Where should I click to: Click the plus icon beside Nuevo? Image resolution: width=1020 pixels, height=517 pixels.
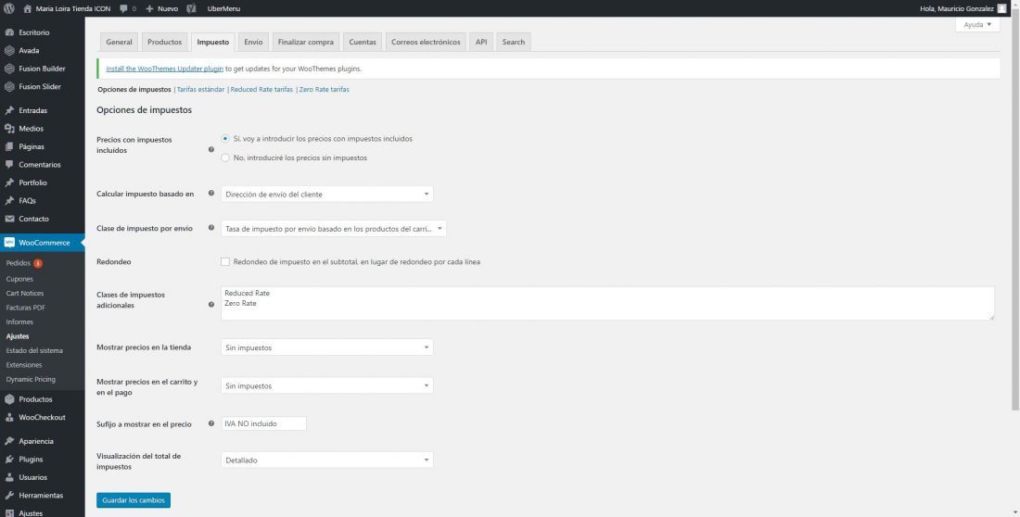click(149, 8)
